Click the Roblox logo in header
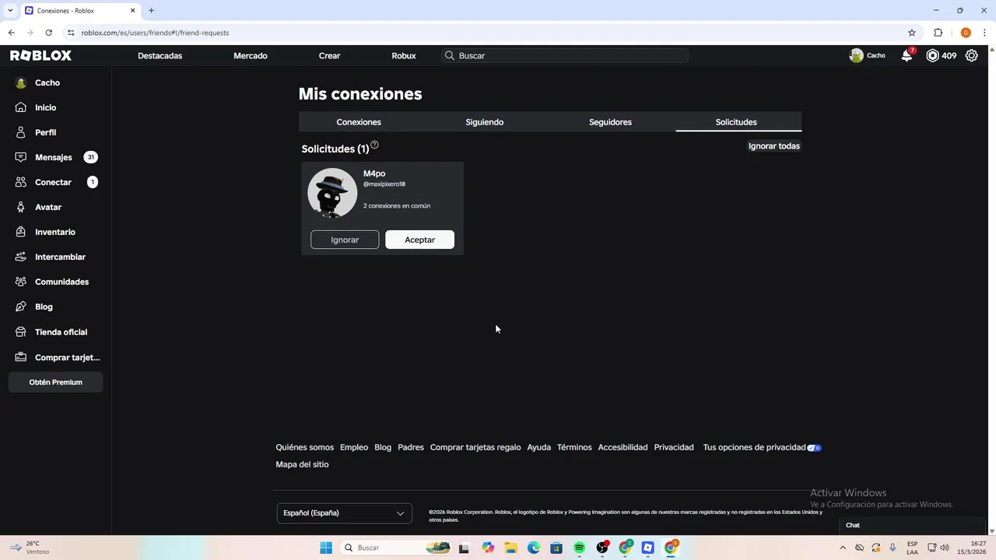The height and width of the screenshot is (560, 996). tap(40, 55)
